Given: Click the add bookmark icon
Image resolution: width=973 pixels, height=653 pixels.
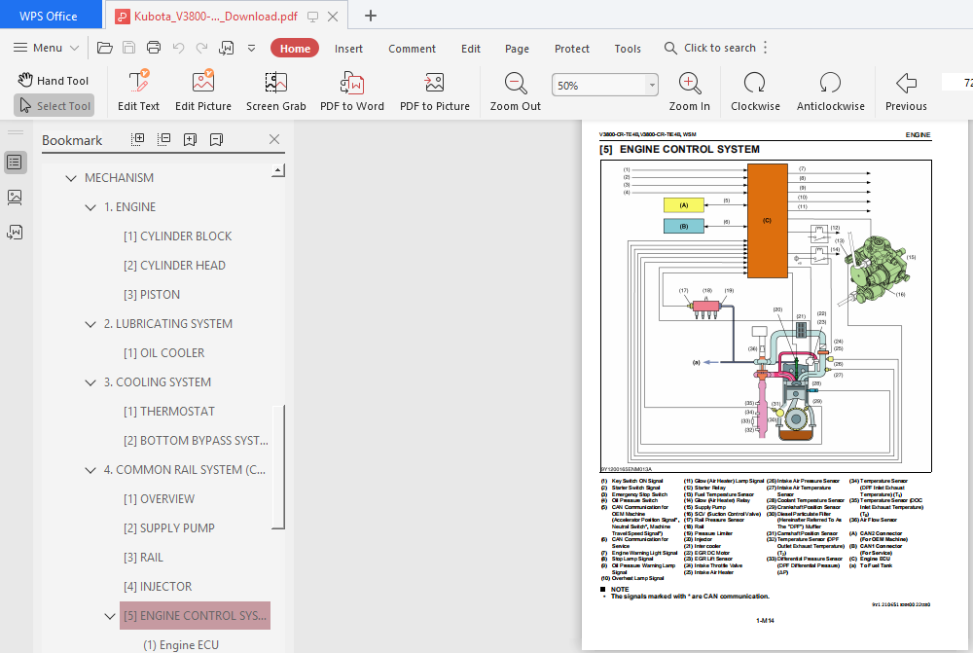Looking at the screenshot, I should (x=190, y=139).
